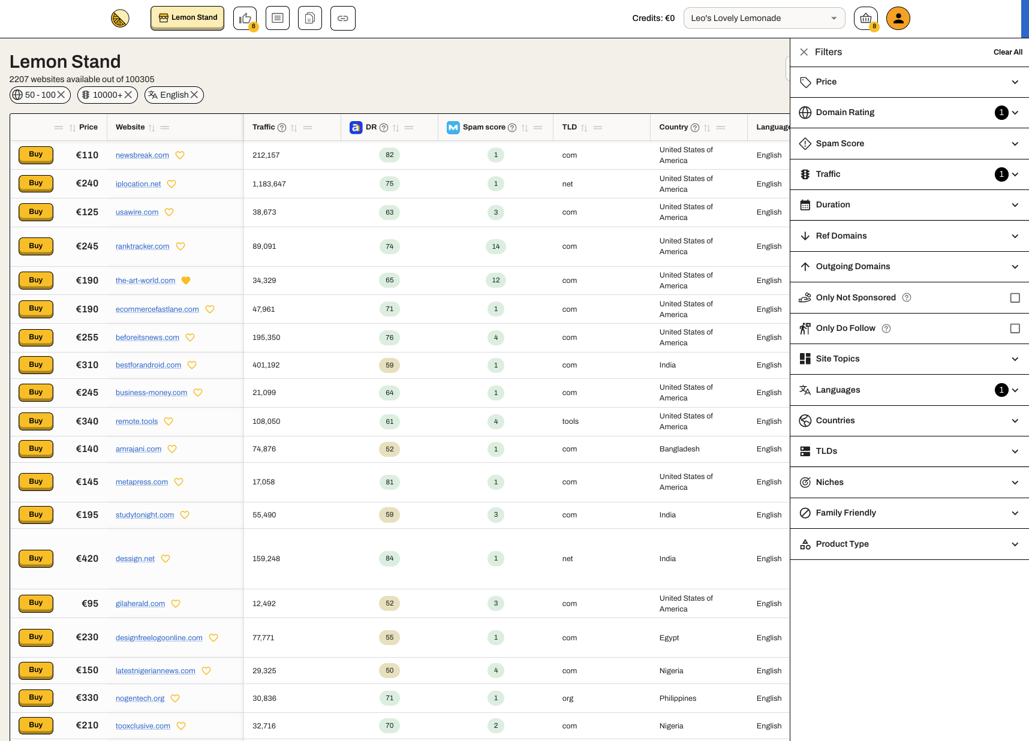1029x741 pixels.
Task: Open the thumbs-up recommendations icon
Action: tap(245, 18)
